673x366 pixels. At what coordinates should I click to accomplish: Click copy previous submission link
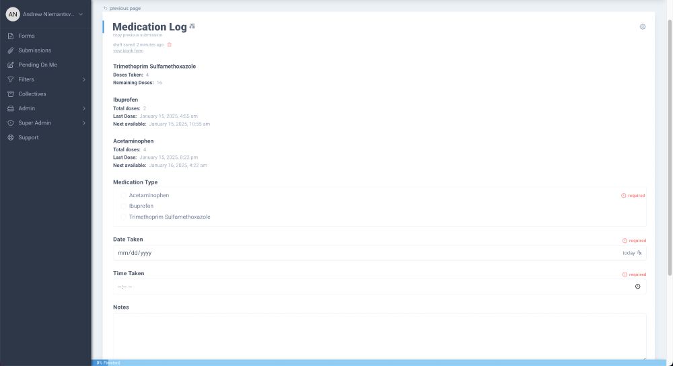[x=137, y=35]
